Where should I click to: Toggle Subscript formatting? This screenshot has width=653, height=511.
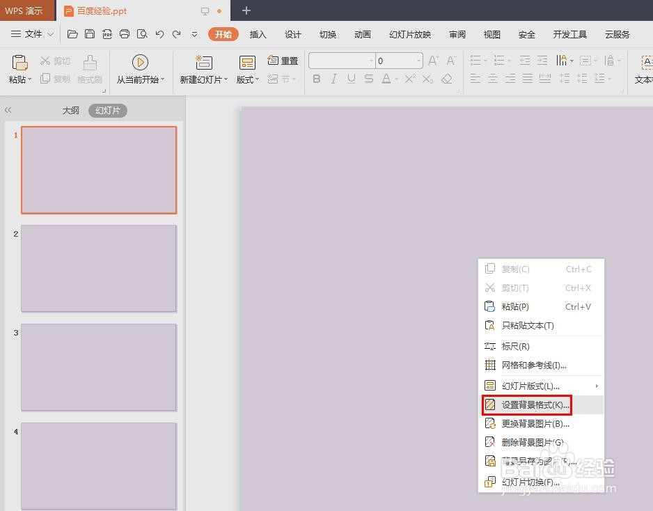point(427,79)
